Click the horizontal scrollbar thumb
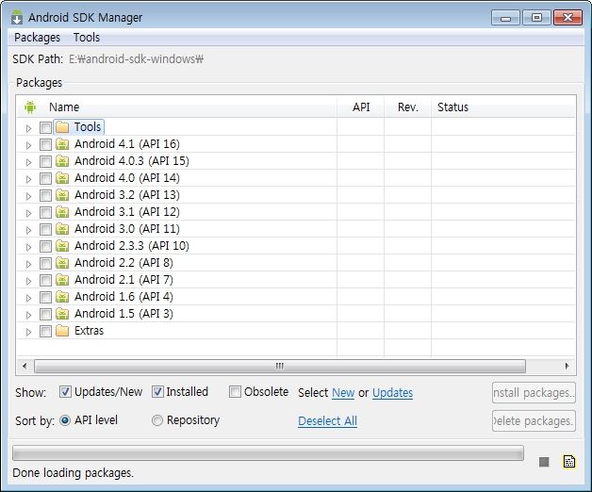Screen dimensions: 592x492 click(x=280, y=366)
